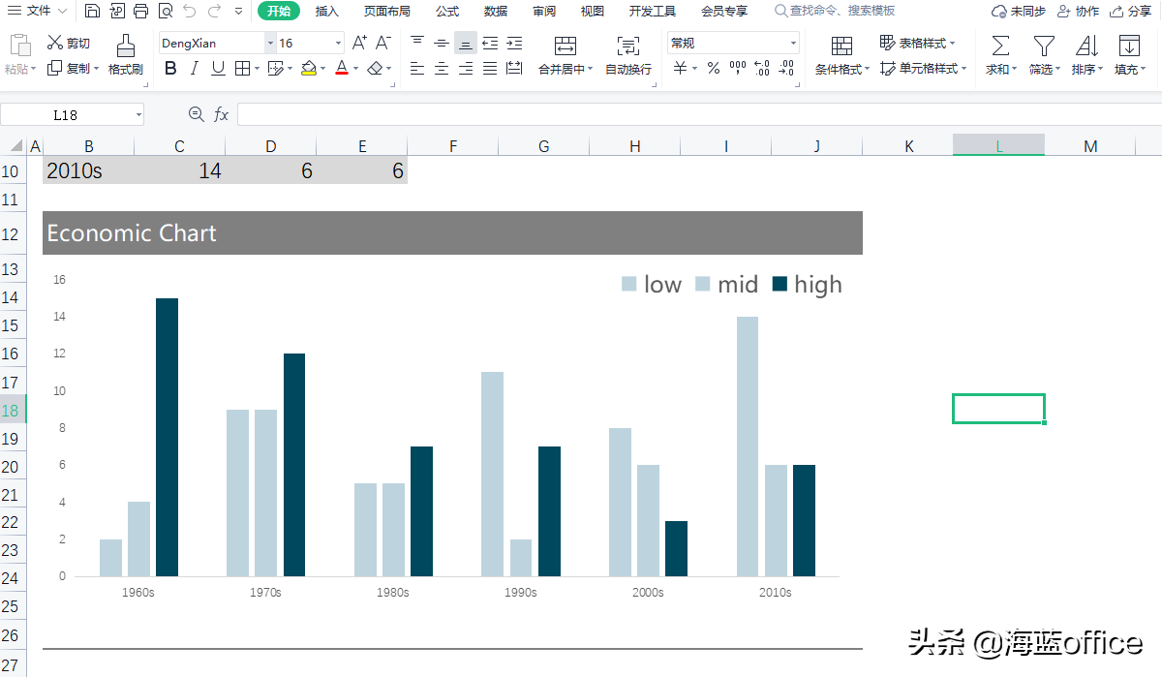The height and width of the screenshot is (677, 1162).
Task: Toggle middle vertical alignment
Action: tap(442, 44)
